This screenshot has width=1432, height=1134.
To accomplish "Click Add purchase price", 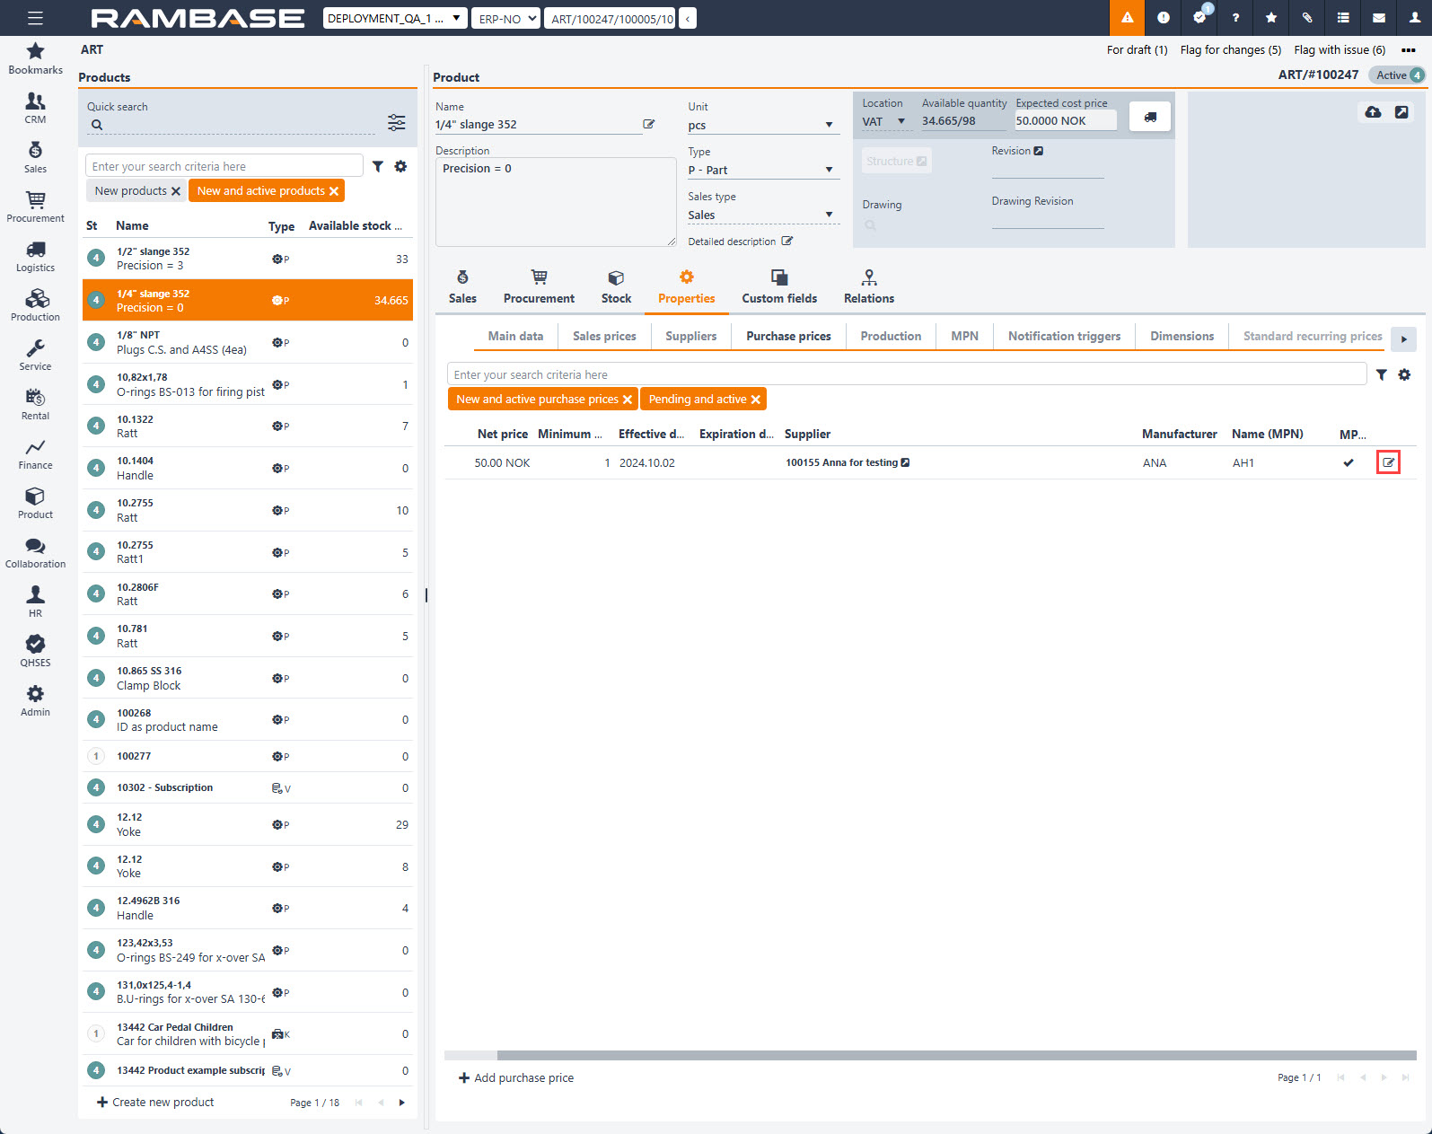I will [516, 1078].
